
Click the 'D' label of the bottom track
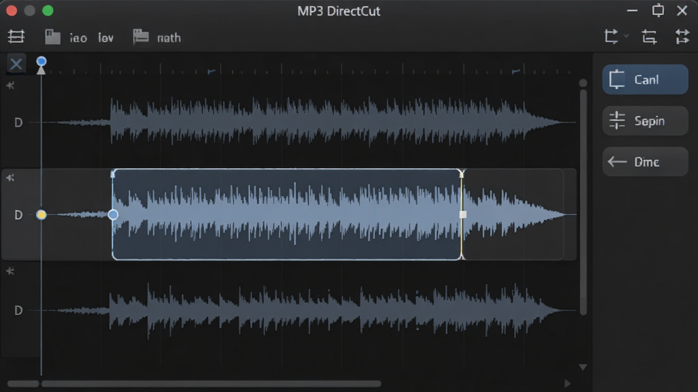coord(18,310)
